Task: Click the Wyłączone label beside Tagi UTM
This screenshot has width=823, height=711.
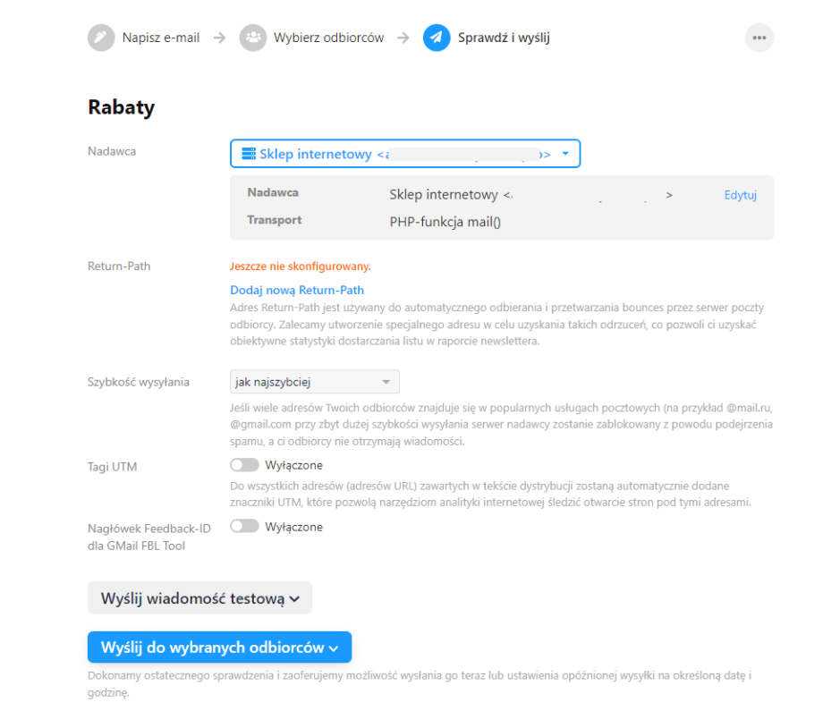Action: click(x=293, y=465)
